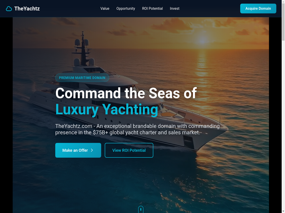The image size is (285, 213).
Task: Click the TheYachtz.com description paragraph
Action: click(x=137, y=129)
